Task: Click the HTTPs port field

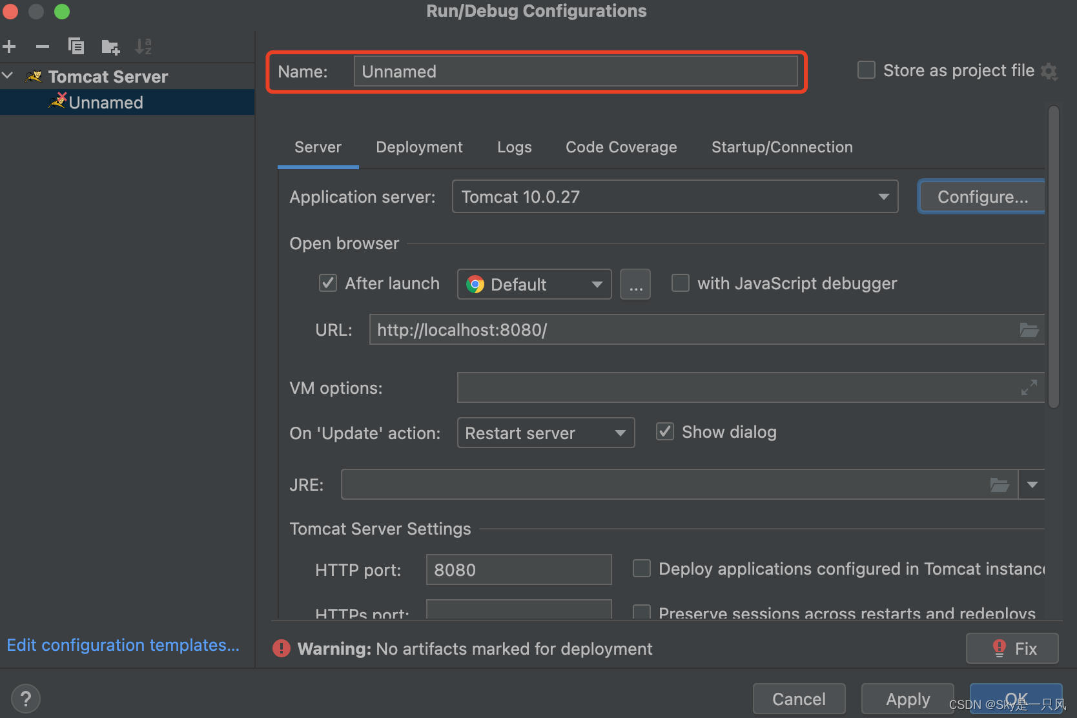Action: (519, 610)
